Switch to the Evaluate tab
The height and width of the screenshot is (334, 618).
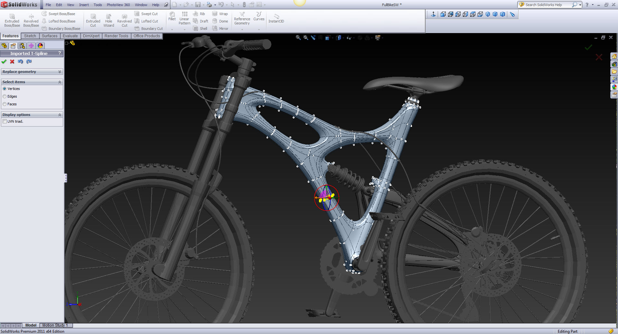click(70, 36)
